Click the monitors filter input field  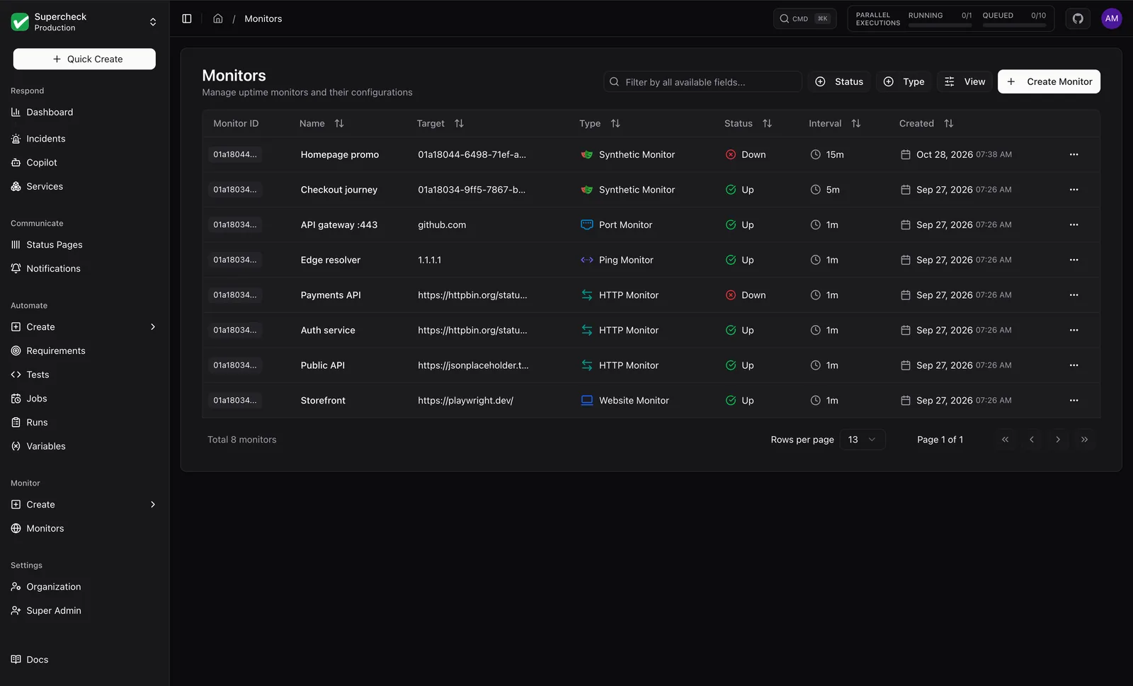702,81
